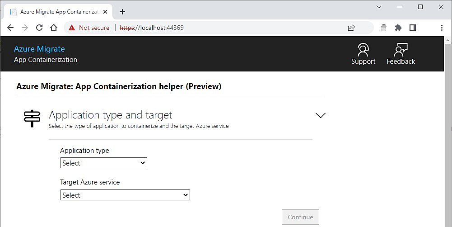Close the Azure Migrate App Containerization tab
Screen dimensions: 452x227
pyautogui.click(x=105, y=12)
